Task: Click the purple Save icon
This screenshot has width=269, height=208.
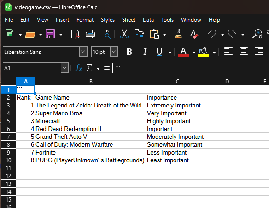Action: 50,34
